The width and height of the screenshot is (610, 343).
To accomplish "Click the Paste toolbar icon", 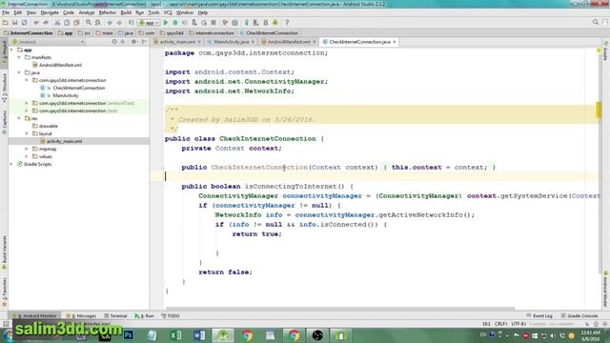I will (76, 23).
